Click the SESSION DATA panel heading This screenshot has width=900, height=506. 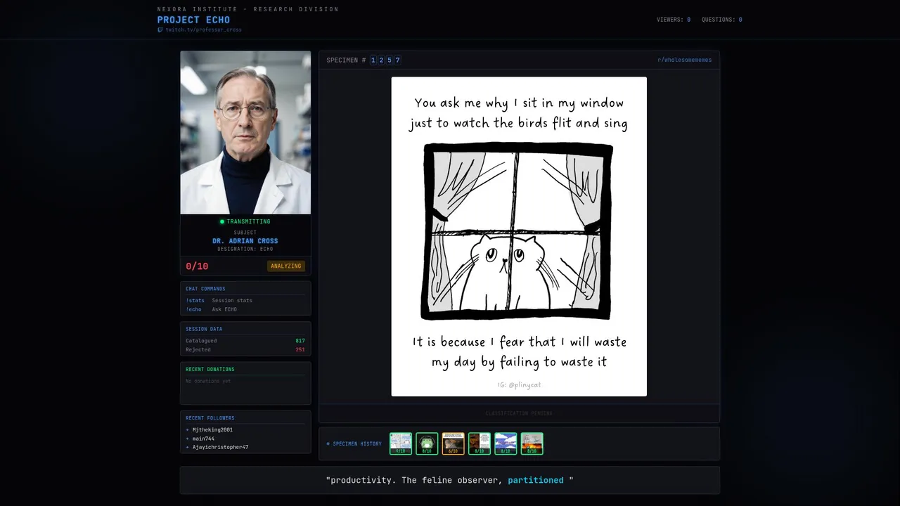pyautogui.click(x=204, y=329)
